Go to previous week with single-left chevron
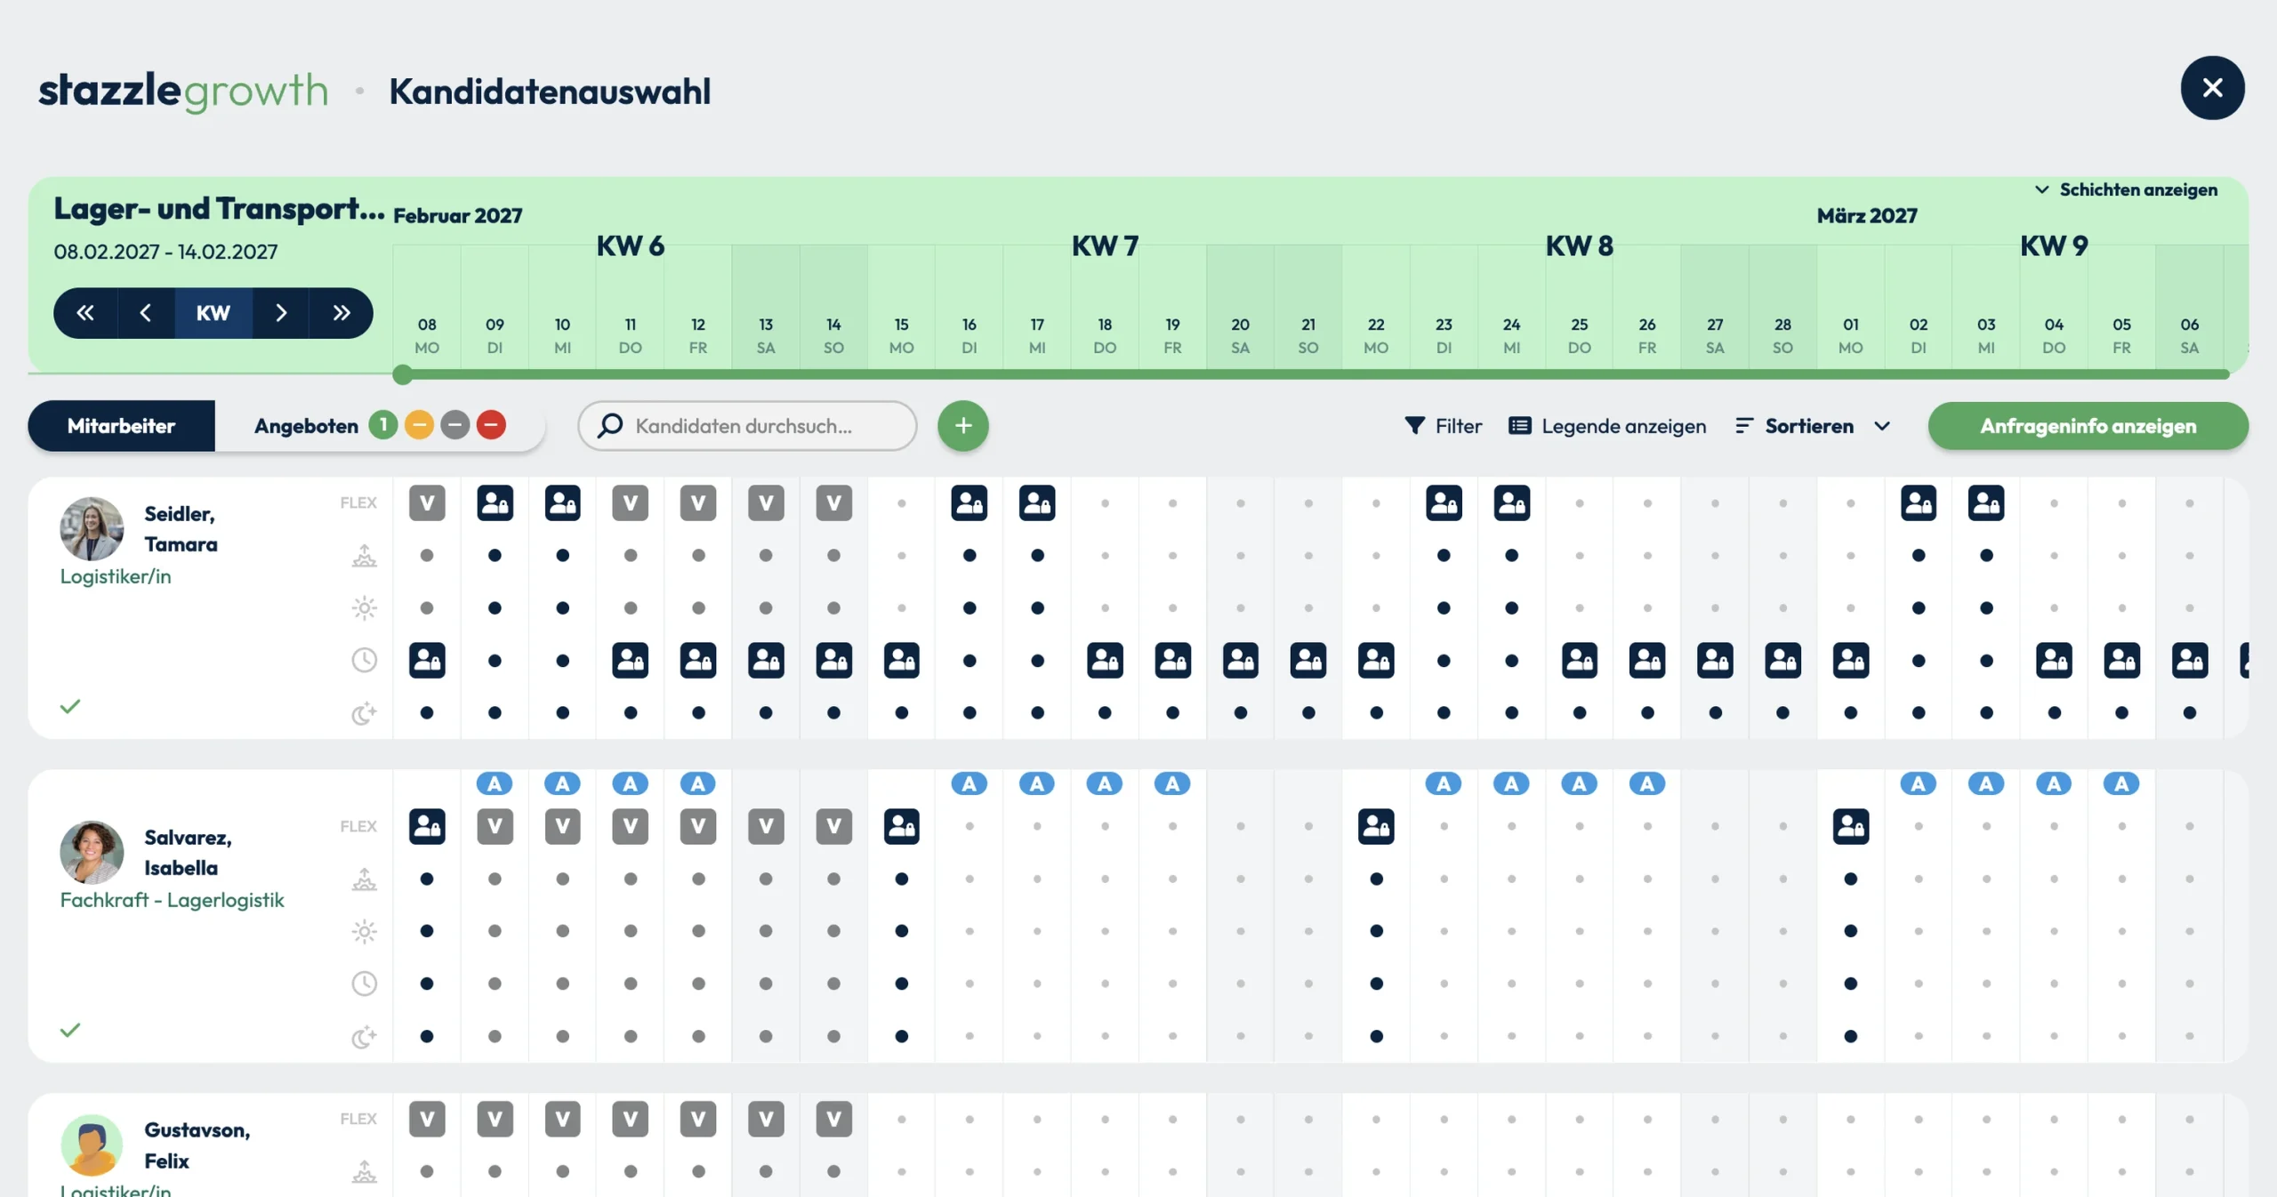This screenshot has height=1197, width=2277. (146, 313)
